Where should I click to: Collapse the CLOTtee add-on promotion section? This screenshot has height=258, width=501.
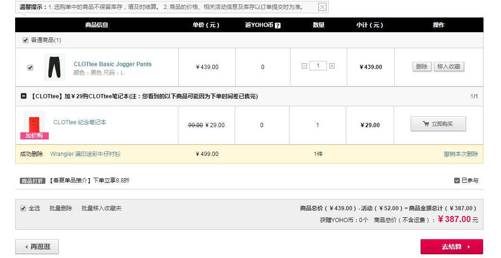click(24, 96)
